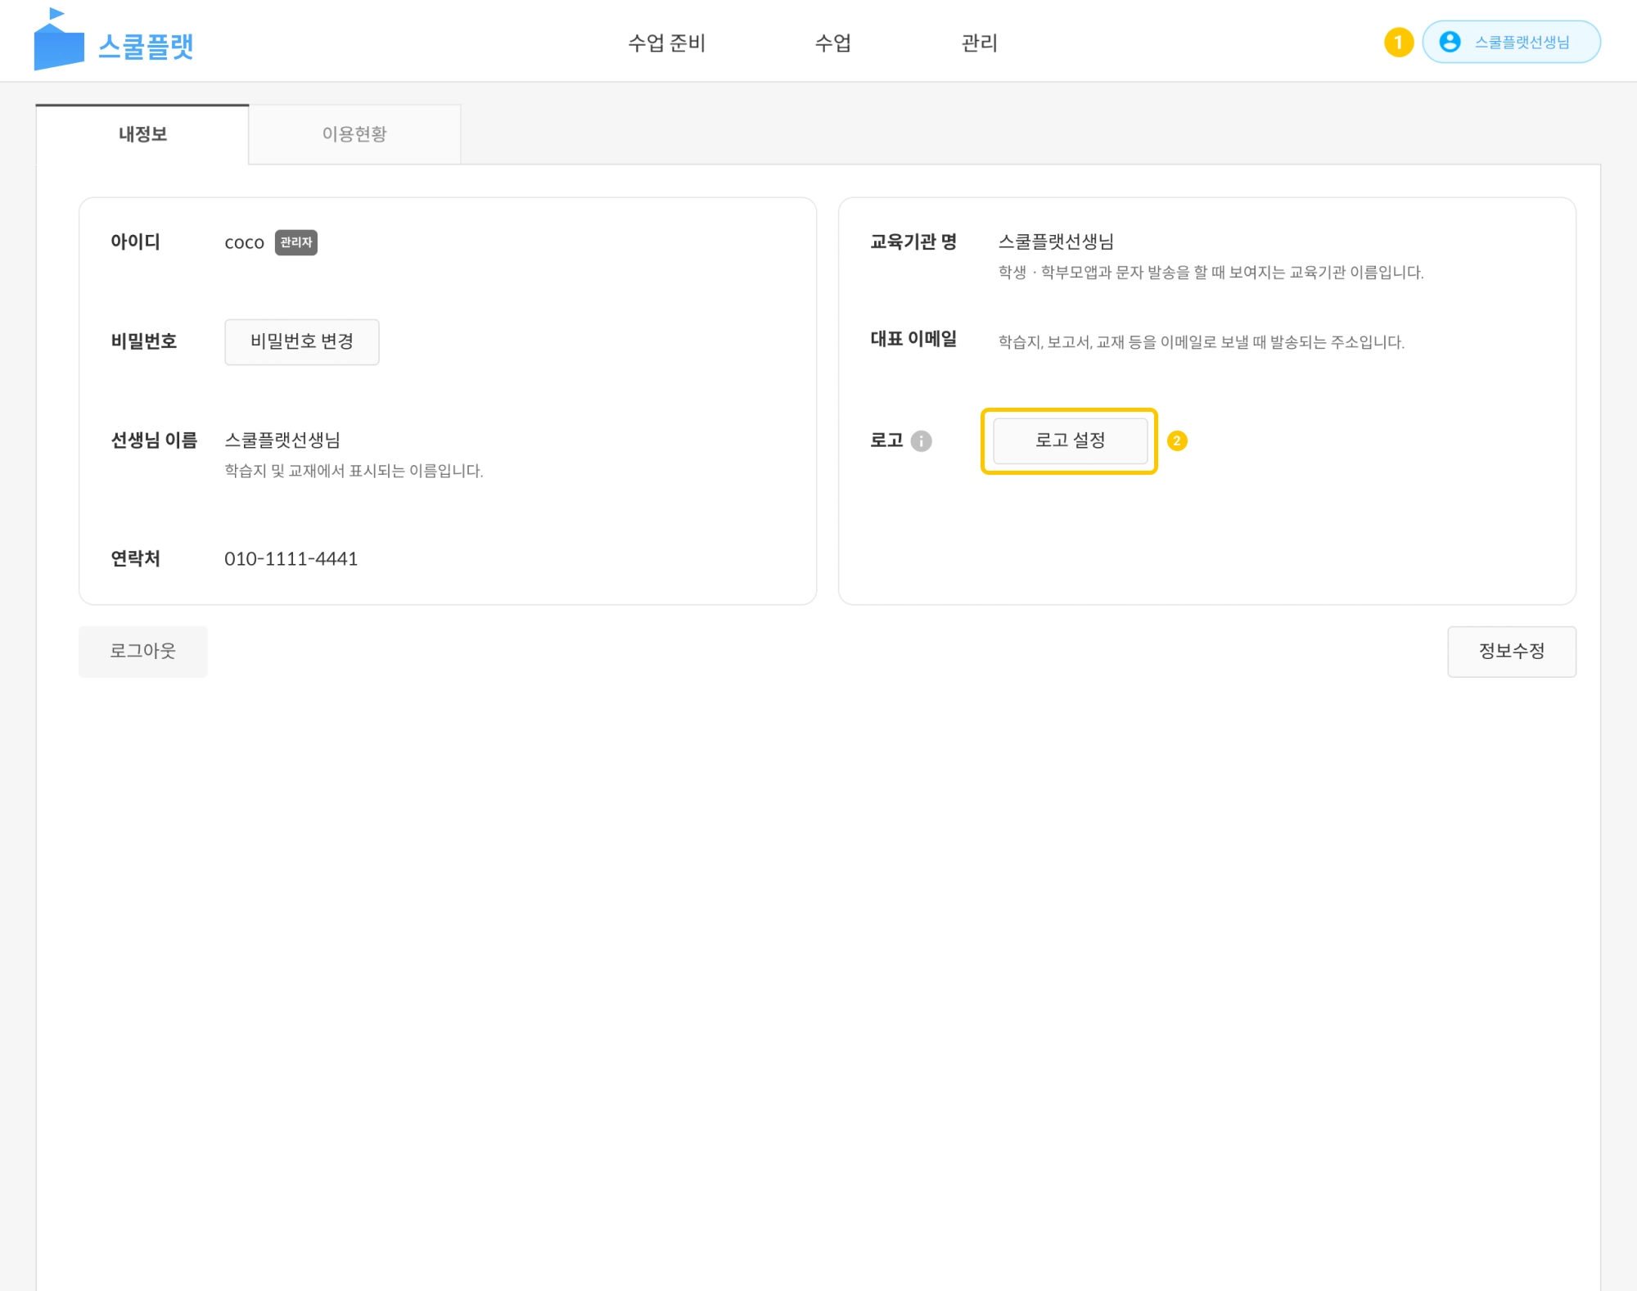Open the 관리 menu
1637x1291 pixels.
[979, 43]
